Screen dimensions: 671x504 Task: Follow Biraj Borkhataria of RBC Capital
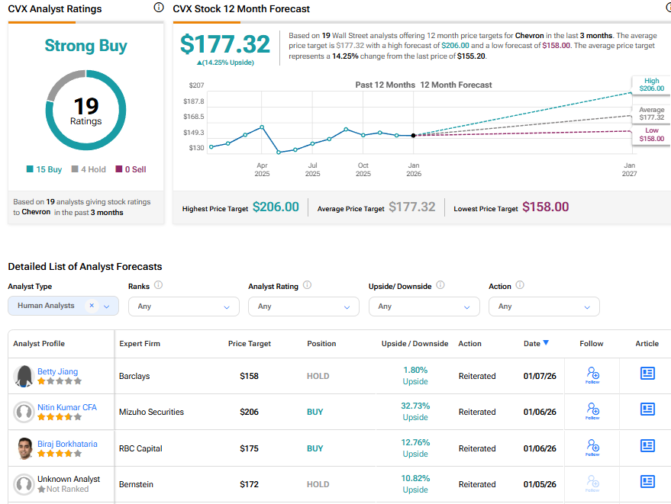tap(592, 447)
